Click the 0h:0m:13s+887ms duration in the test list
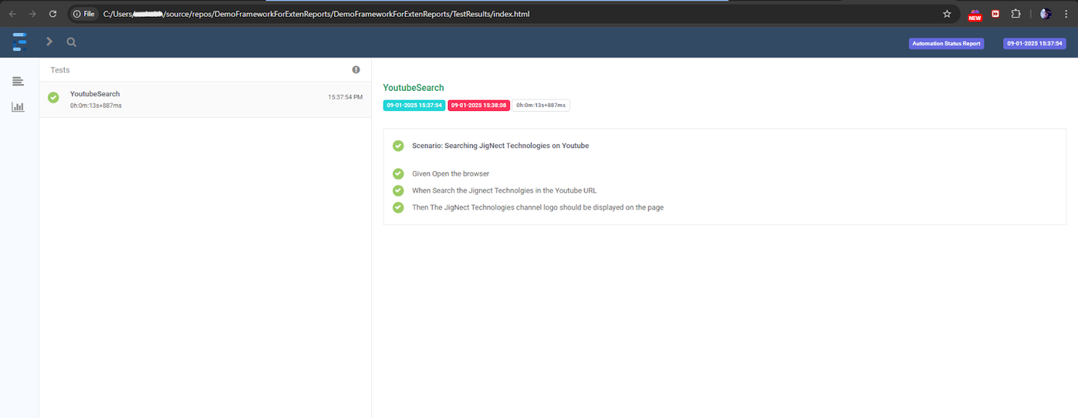The image size is (1078, 418). point(95,105)
